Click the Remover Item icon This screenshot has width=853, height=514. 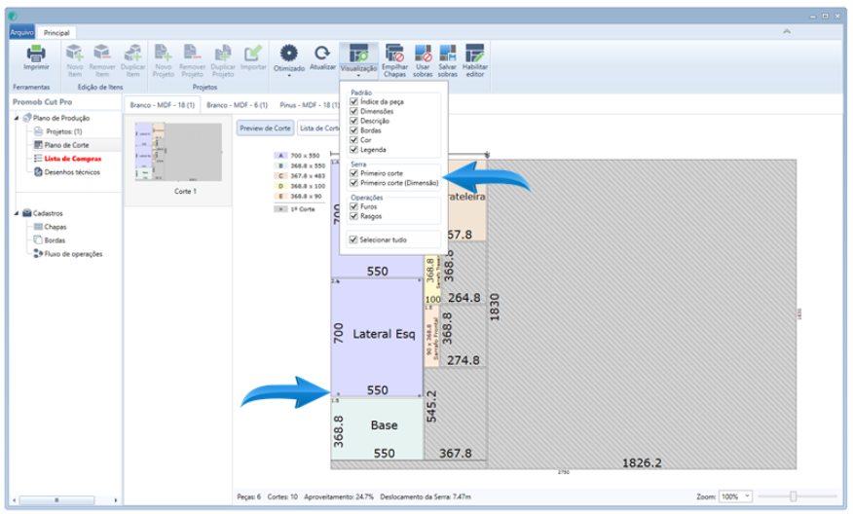point(102,53)
